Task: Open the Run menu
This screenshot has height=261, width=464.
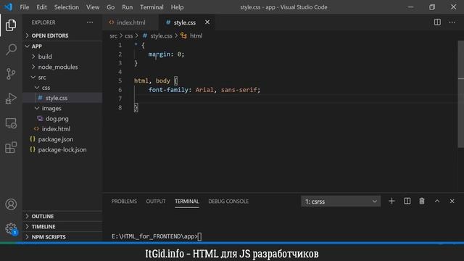Action: point(128,7)
